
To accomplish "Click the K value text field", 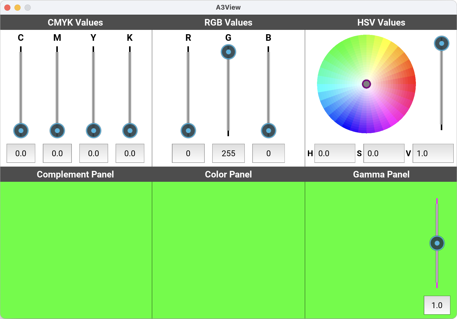I will 130,153.
